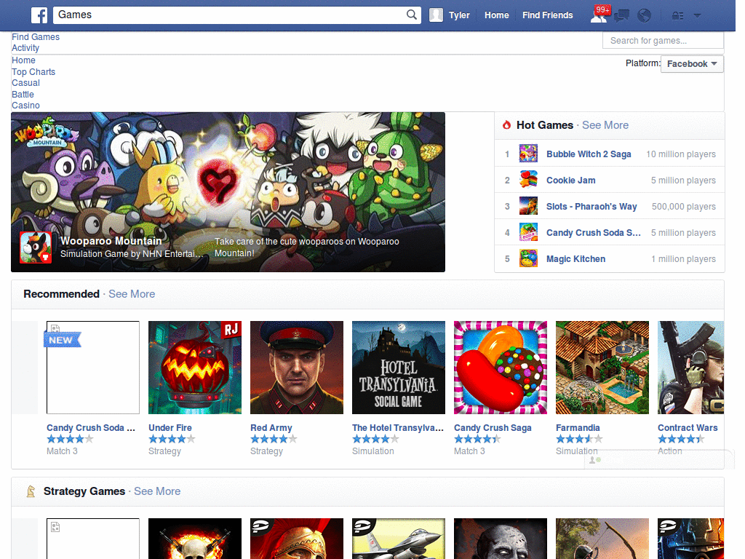Viewport: 745px width, 559px height.
Task: Click the Red Army officer thumbnail
Action: (297, 368)
